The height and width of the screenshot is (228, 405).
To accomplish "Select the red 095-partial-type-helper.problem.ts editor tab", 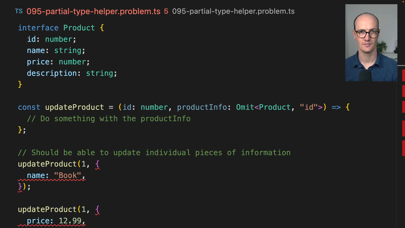I will coord(93,11).
